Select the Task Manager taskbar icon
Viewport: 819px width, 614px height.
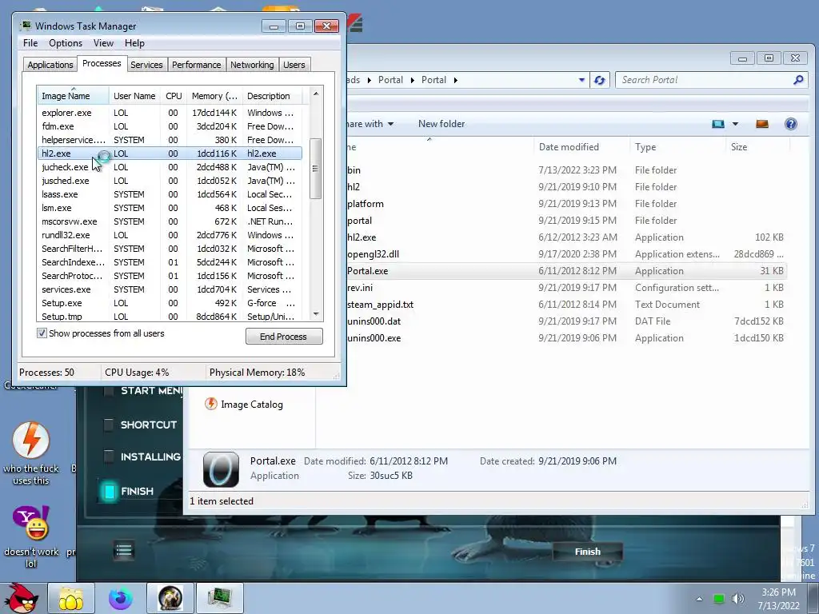tap(219, 598)
